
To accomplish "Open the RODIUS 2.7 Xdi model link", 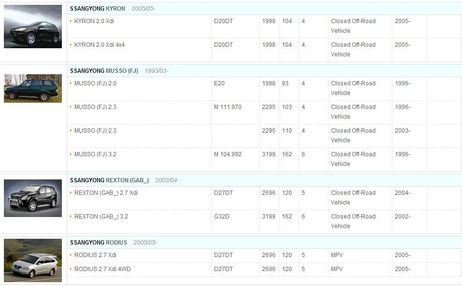I will click(95, 255).
